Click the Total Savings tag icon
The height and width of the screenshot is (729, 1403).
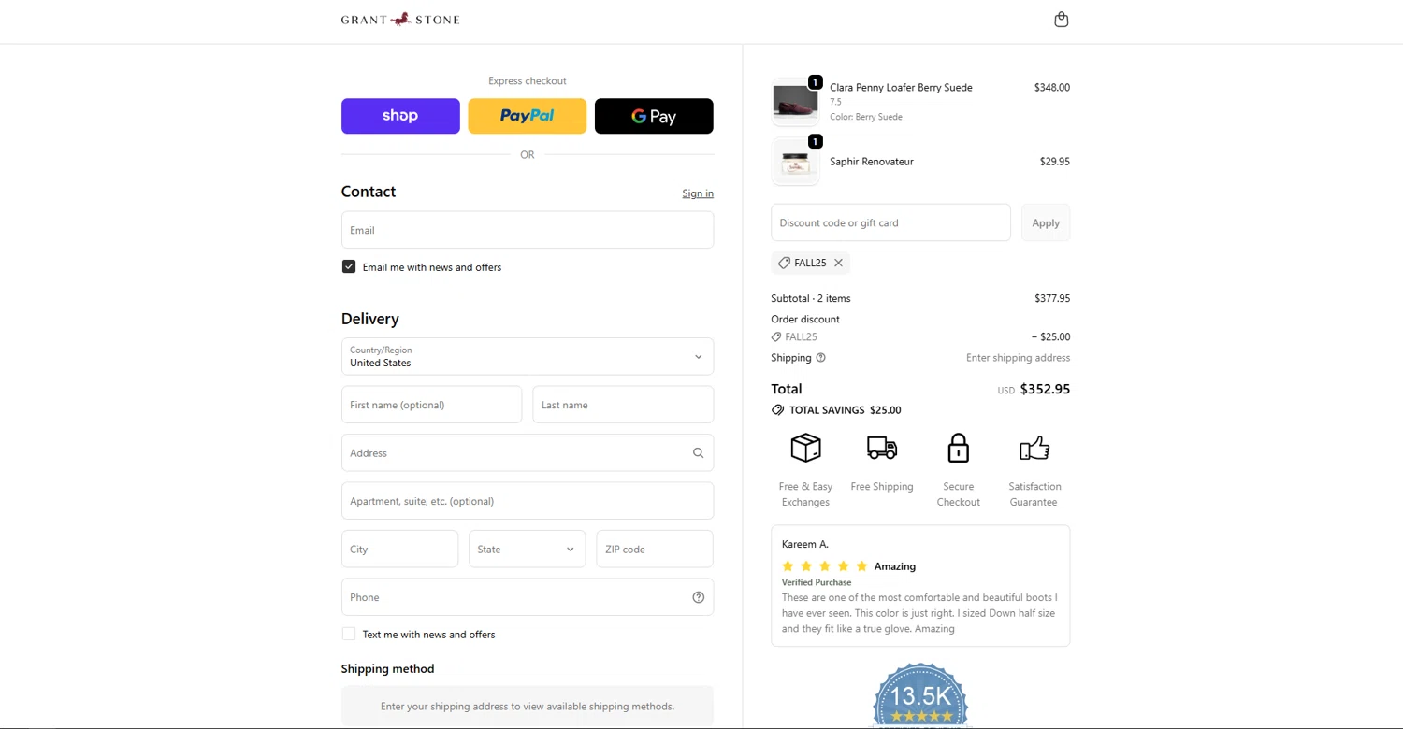click(777, 410)
